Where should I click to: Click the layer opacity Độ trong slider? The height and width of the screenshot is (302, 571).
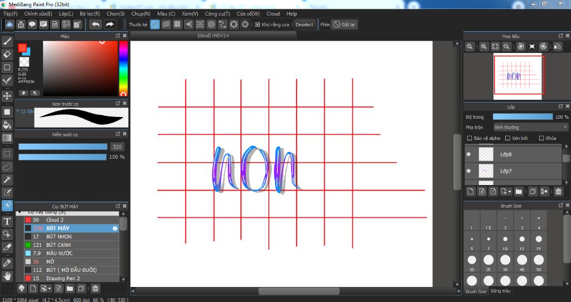(522, 117)
